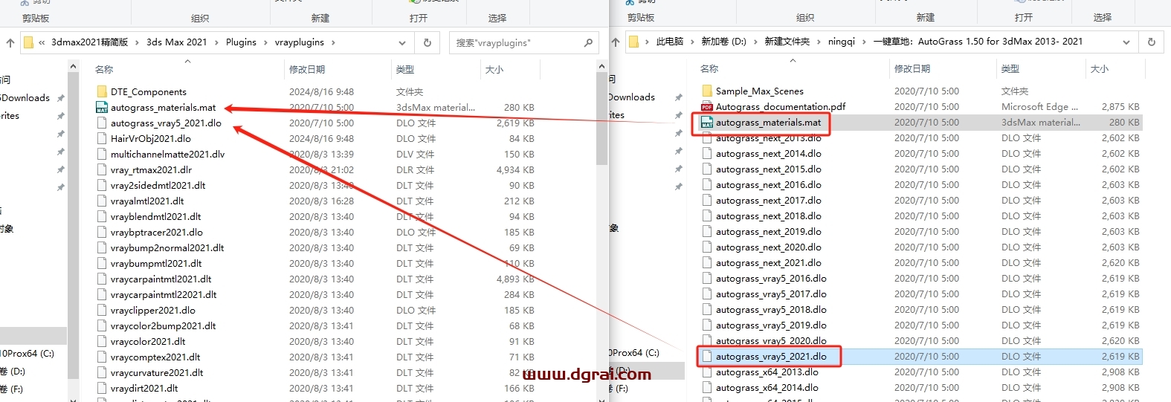Expand chevron after 此电脑 in right breadcrumb
The image size is (1171, 402).
(692, 42)
